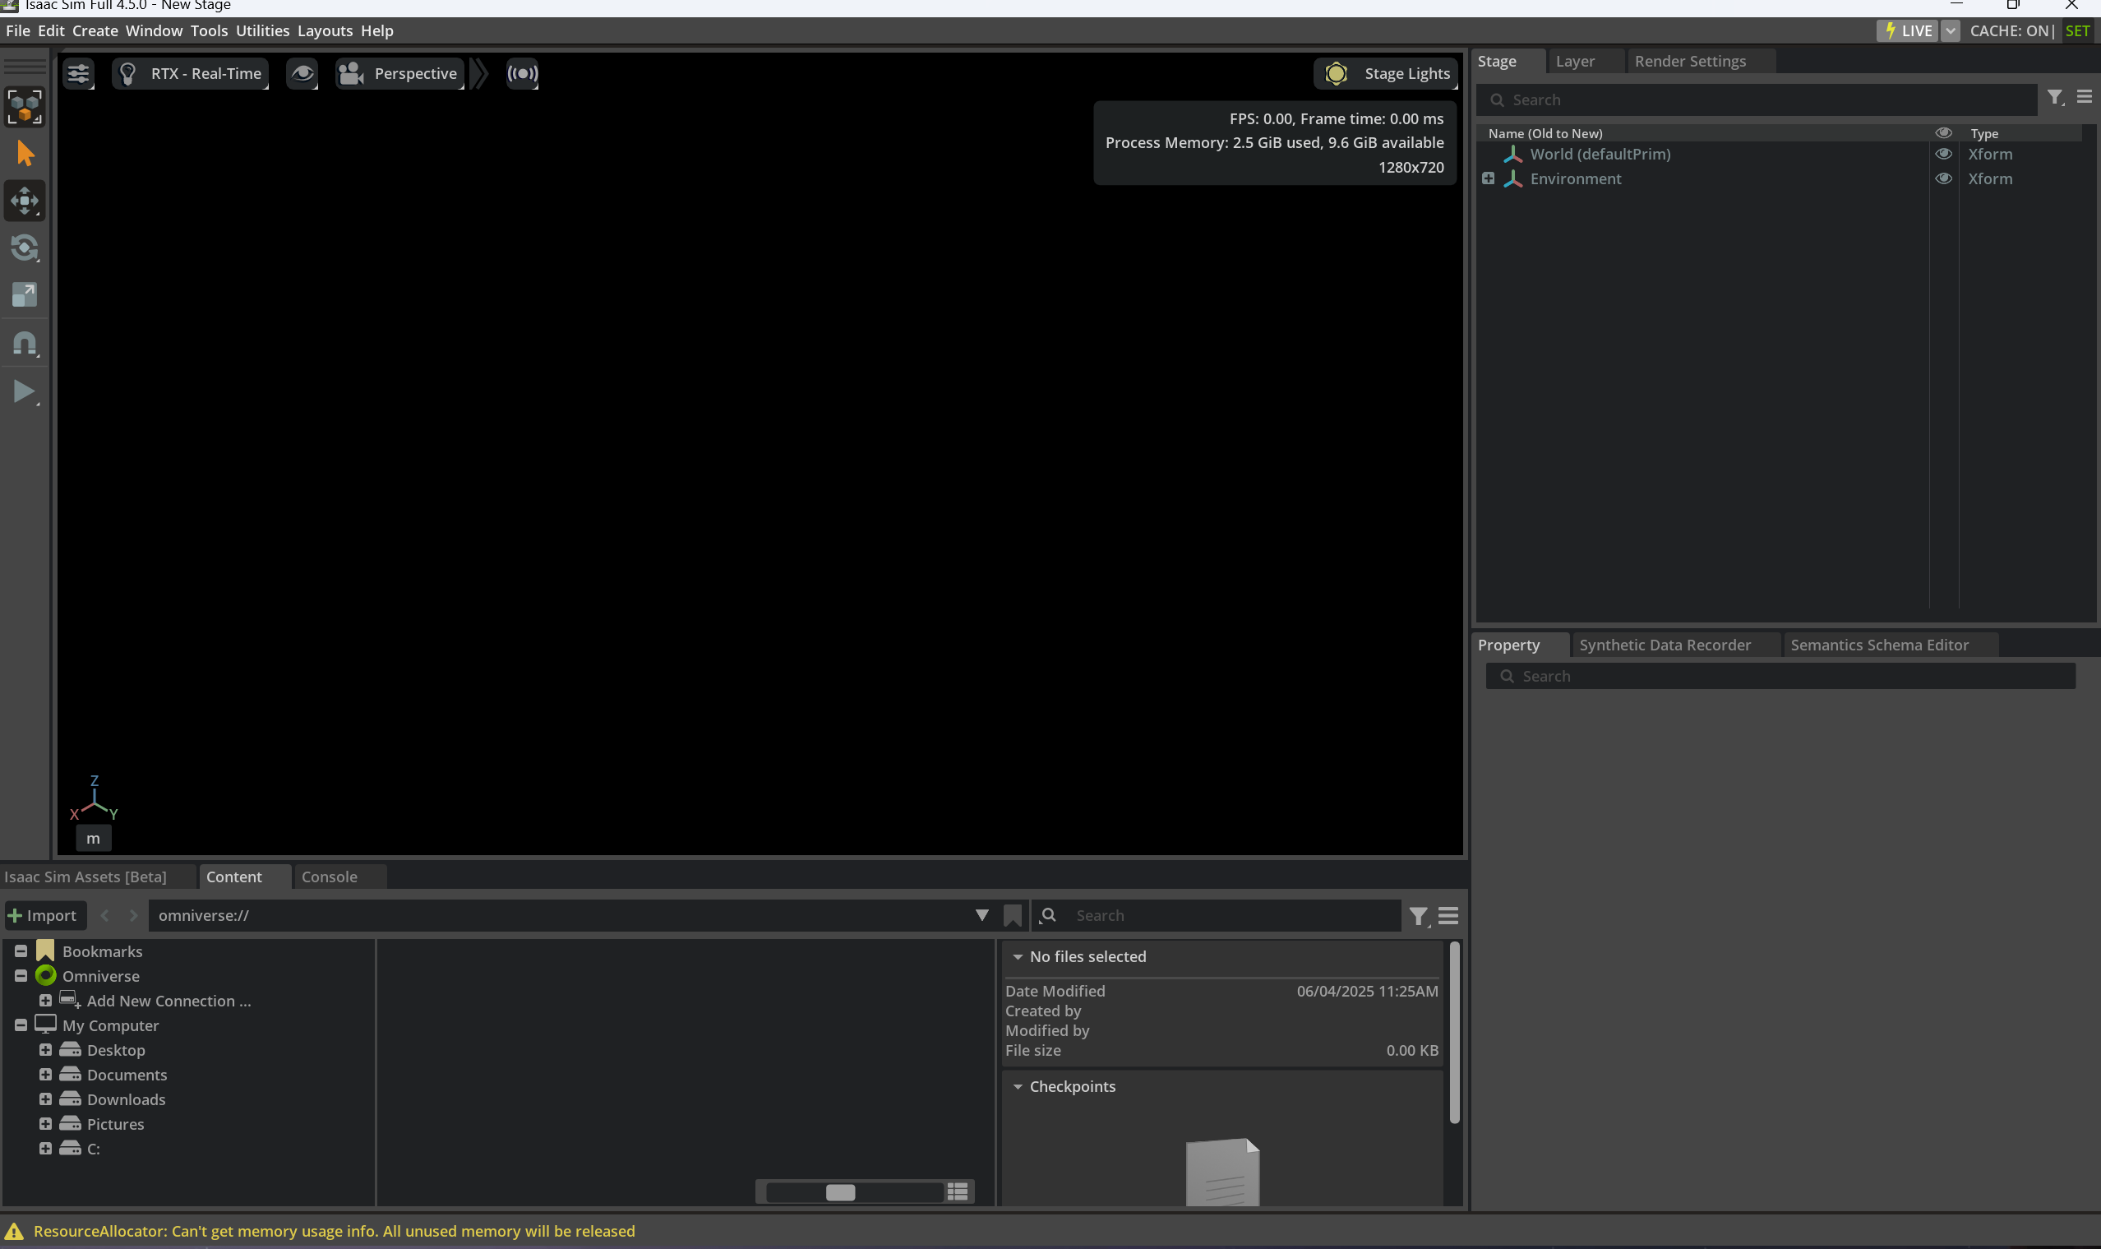Click the Import button
The image size is (2101, 1249).
click(x=44, y=915)
